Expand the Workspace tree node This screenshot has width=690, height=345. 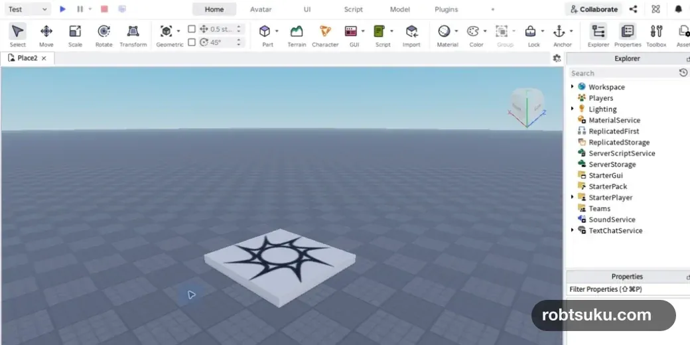(572, 87)
